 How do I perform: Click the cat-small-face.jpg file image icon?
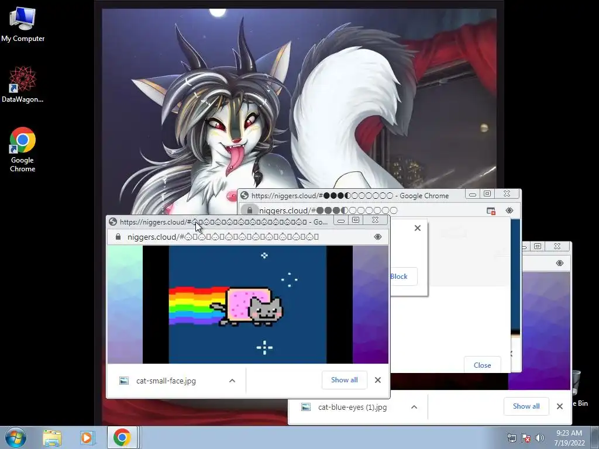click(x=124, y=381)
